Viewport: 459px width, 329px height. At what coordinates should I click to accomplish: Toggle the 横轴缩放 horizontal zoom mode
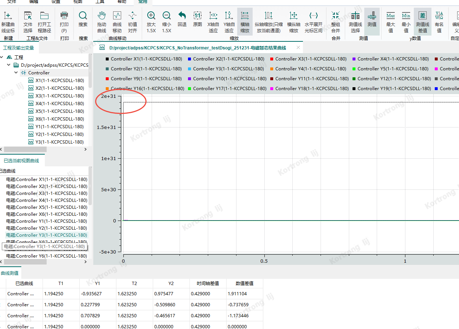(x=245, y=16)
